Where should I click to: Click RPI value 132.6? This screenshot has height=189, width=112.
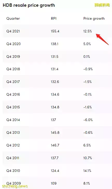55,82
